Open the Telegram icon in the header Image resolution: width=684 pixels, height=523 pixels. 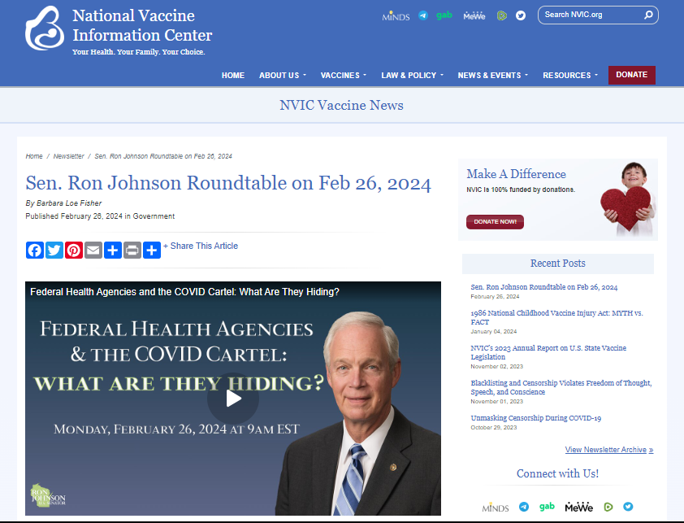[x=423, y=15]
